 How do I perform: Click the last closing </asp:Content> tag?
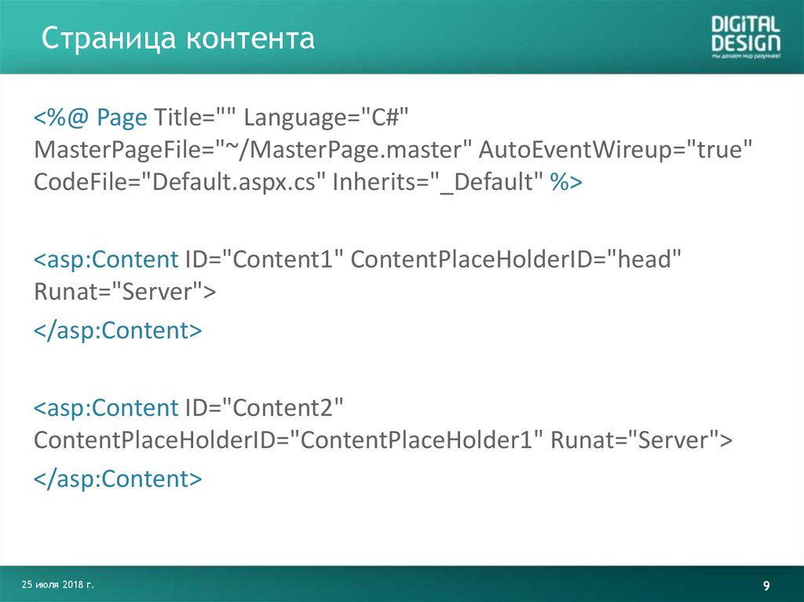click(x=118, y=479)
